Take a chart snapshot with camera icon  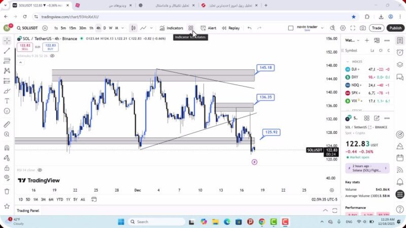(363, 28)
